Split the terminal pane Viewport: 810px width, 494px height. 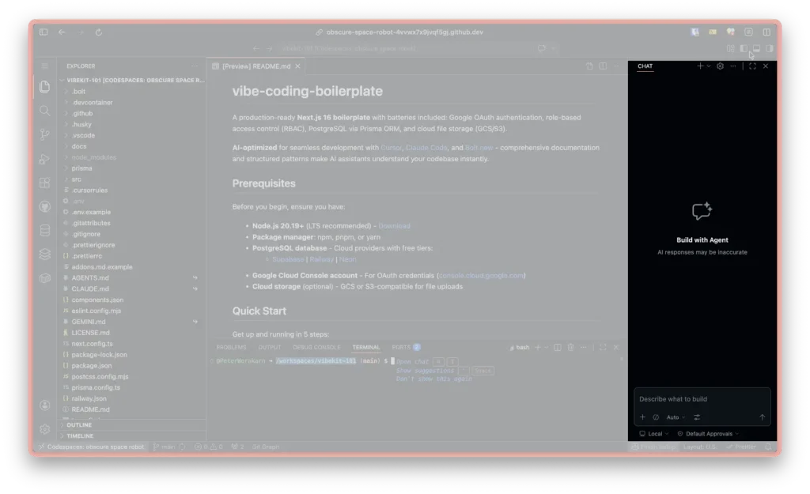[x=558, y=348]
